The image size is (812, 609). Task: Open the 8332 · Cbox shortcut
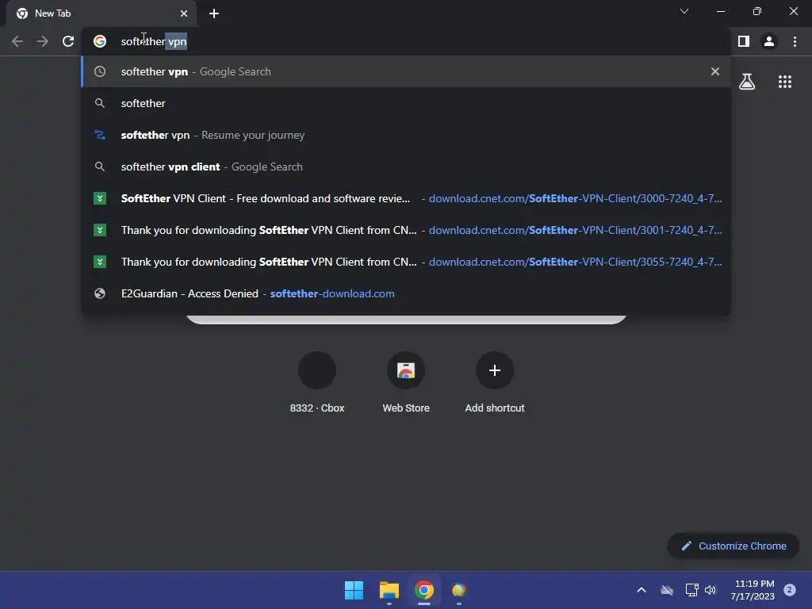pyautogui.click(x=317, y=381)
